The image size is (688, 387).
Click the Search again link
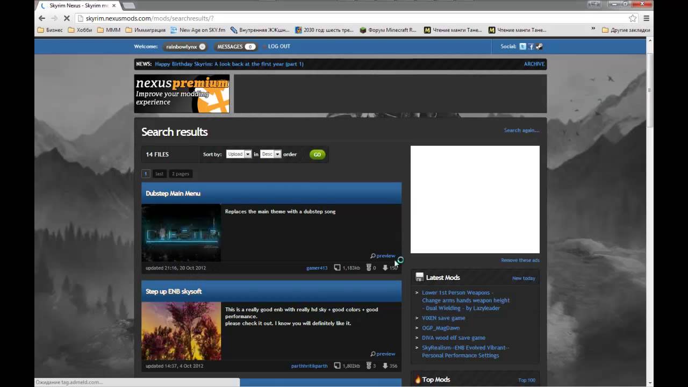[x=521, y=130]
